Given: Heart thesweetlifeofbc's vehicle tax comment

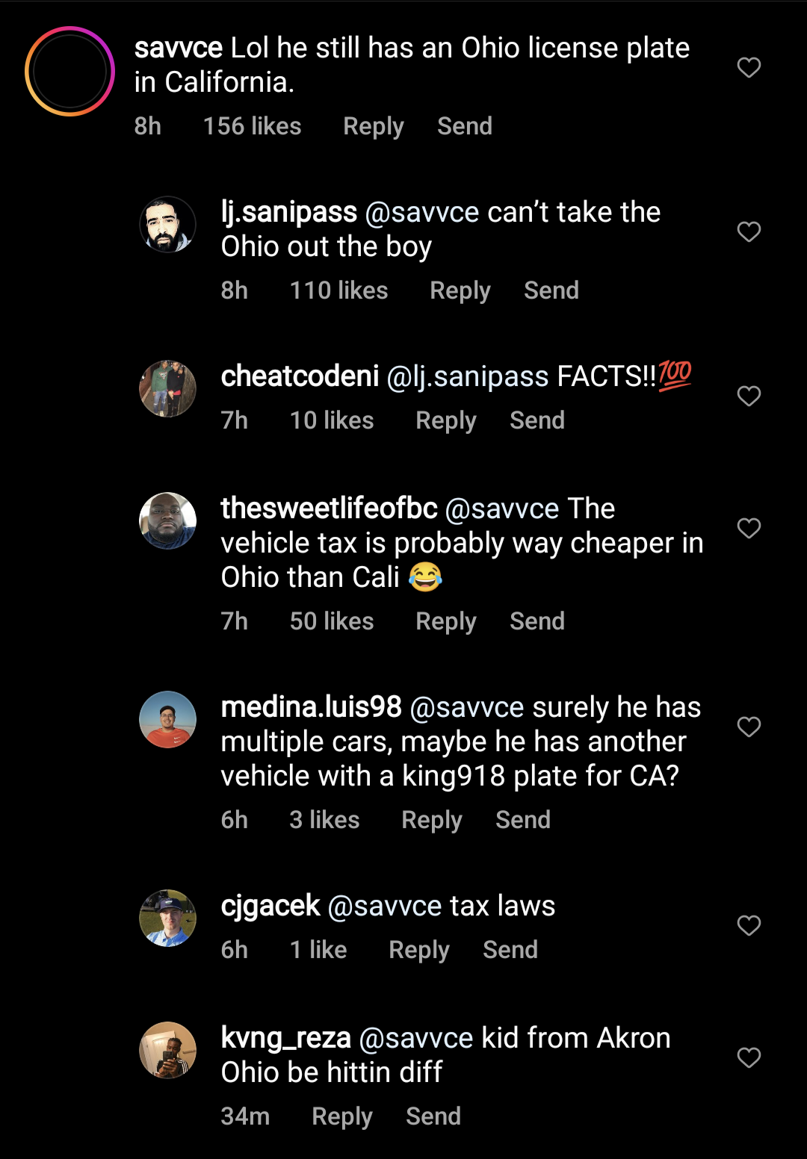Looking at the screenshot, I should [749, 528].
